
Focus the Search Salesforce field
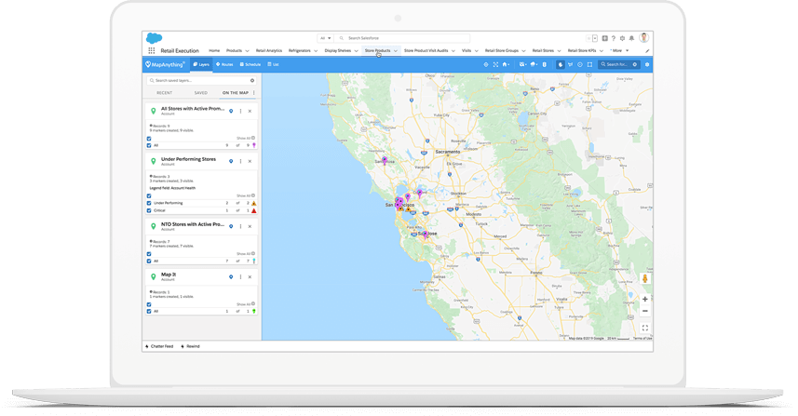[402, 38]
